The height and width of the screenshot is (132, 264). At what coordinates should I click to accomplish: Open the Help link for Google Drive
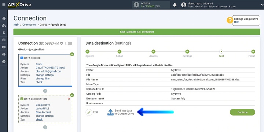[x=236, y=22]
